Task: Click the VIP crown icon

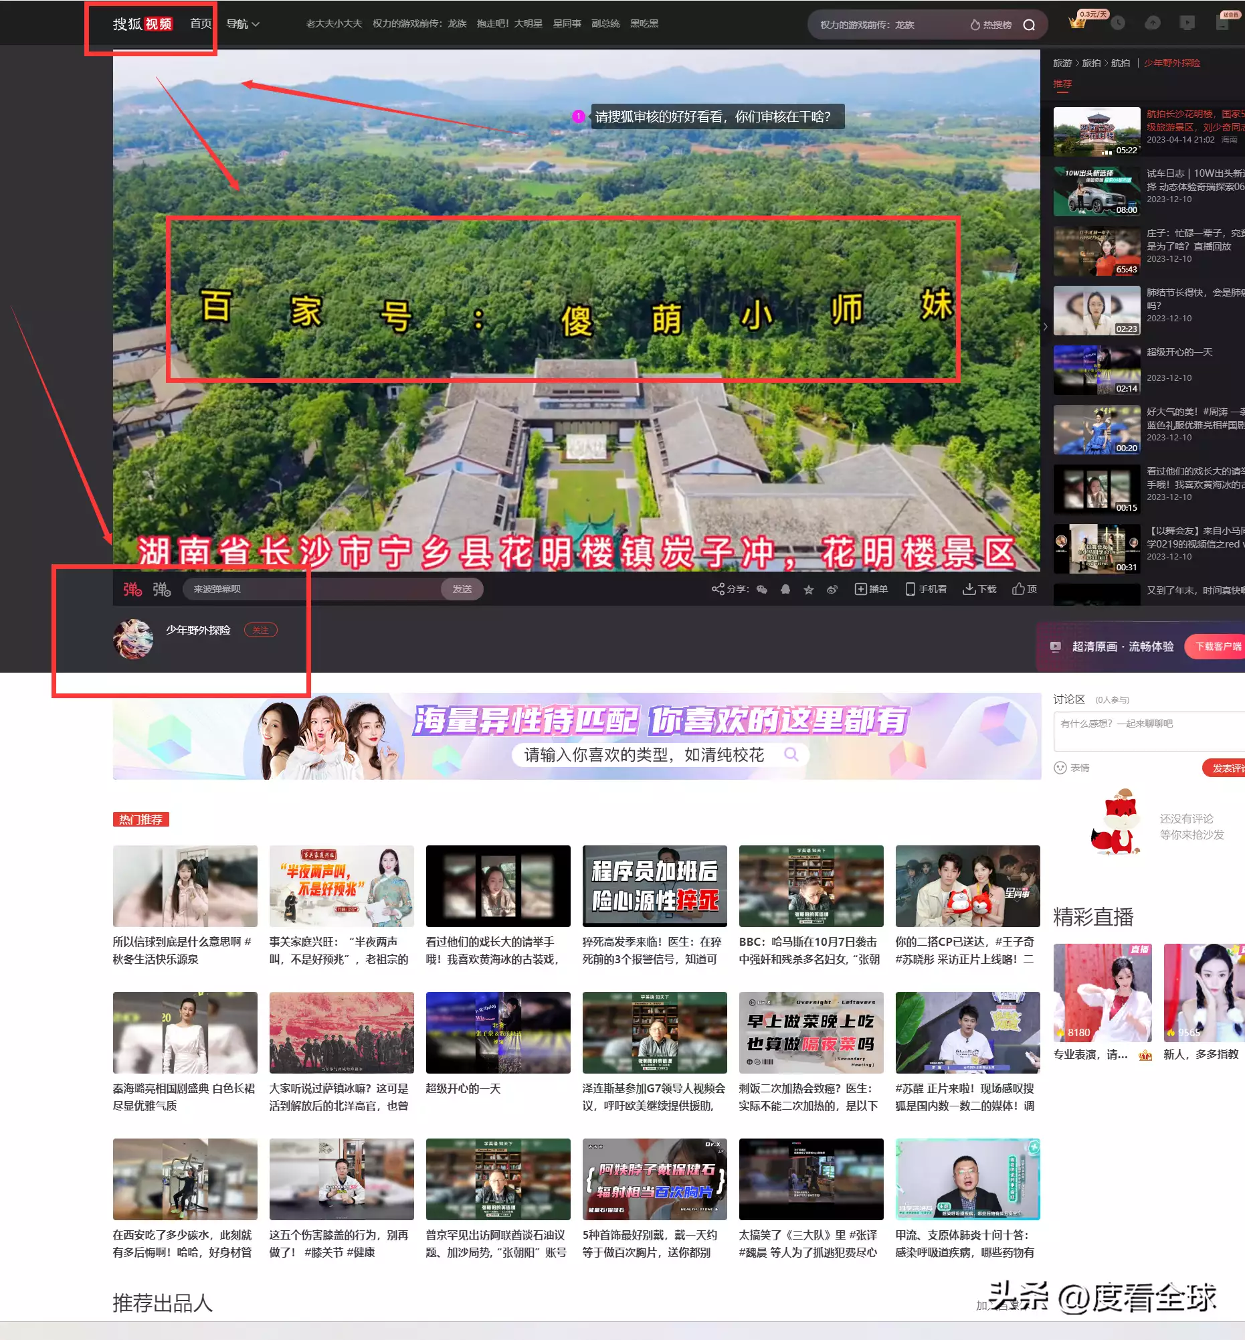Action: click(1077, 23)
